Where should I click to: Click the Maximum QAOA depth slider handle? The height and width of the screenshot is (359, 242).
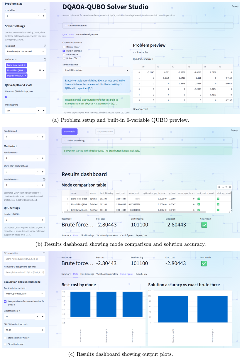click(6, 97)
